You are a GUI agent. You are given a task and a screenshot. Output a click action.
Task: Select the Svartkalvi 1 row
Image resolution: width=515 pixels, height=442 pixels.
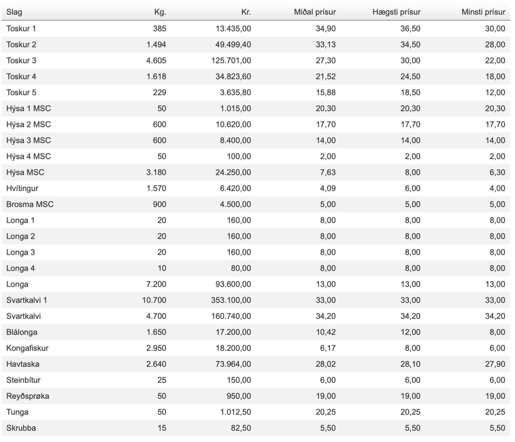point(256,300)
